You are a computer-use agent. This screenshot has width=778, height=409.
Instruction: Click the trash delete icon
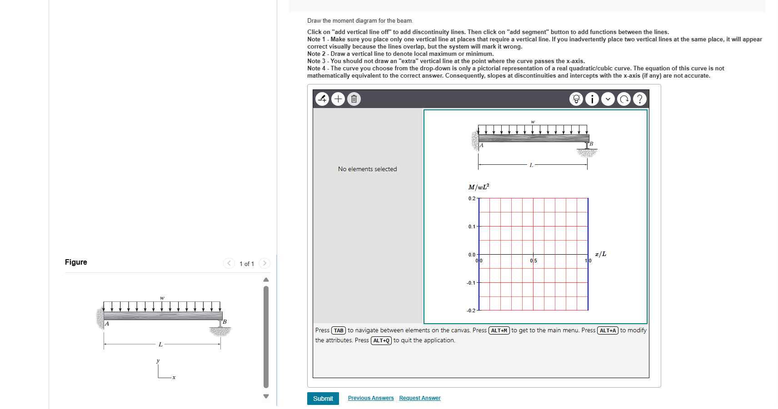[354, 99]
